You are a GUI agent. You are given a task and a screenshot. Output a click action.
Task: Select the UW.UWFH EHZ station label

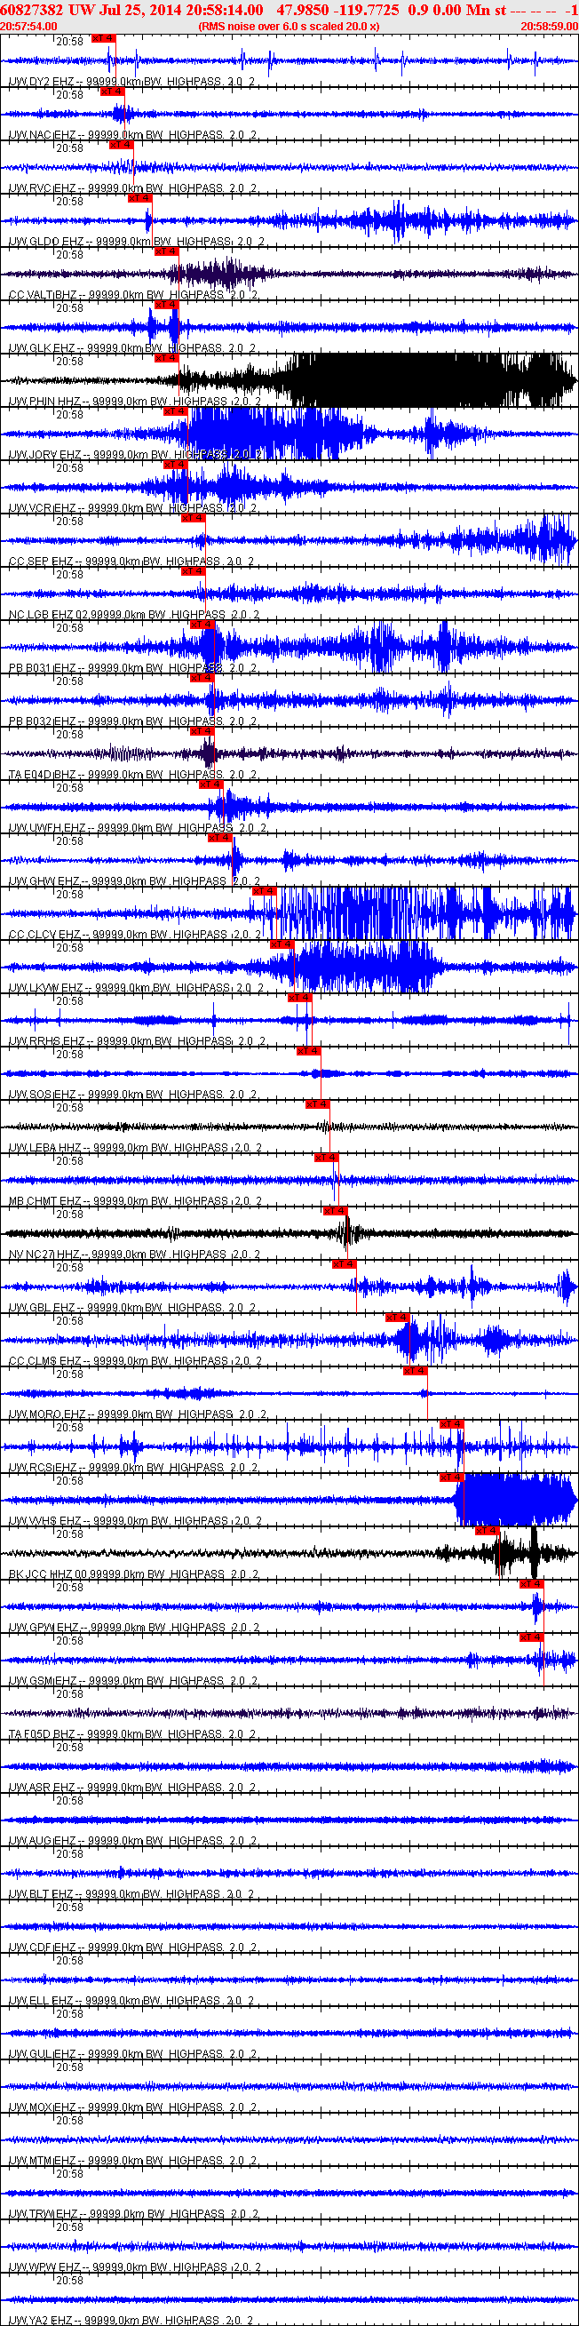(x=136, y=828)
